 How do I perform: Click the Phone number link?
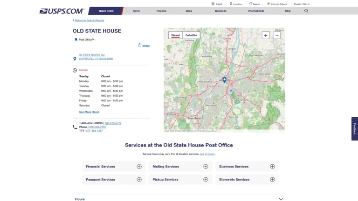point(97,127)
